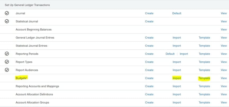This screenshot has height=107, width=229.
Task: Toggle the Reporting Periods checkmark icon
Action: [x=7, y=54]
